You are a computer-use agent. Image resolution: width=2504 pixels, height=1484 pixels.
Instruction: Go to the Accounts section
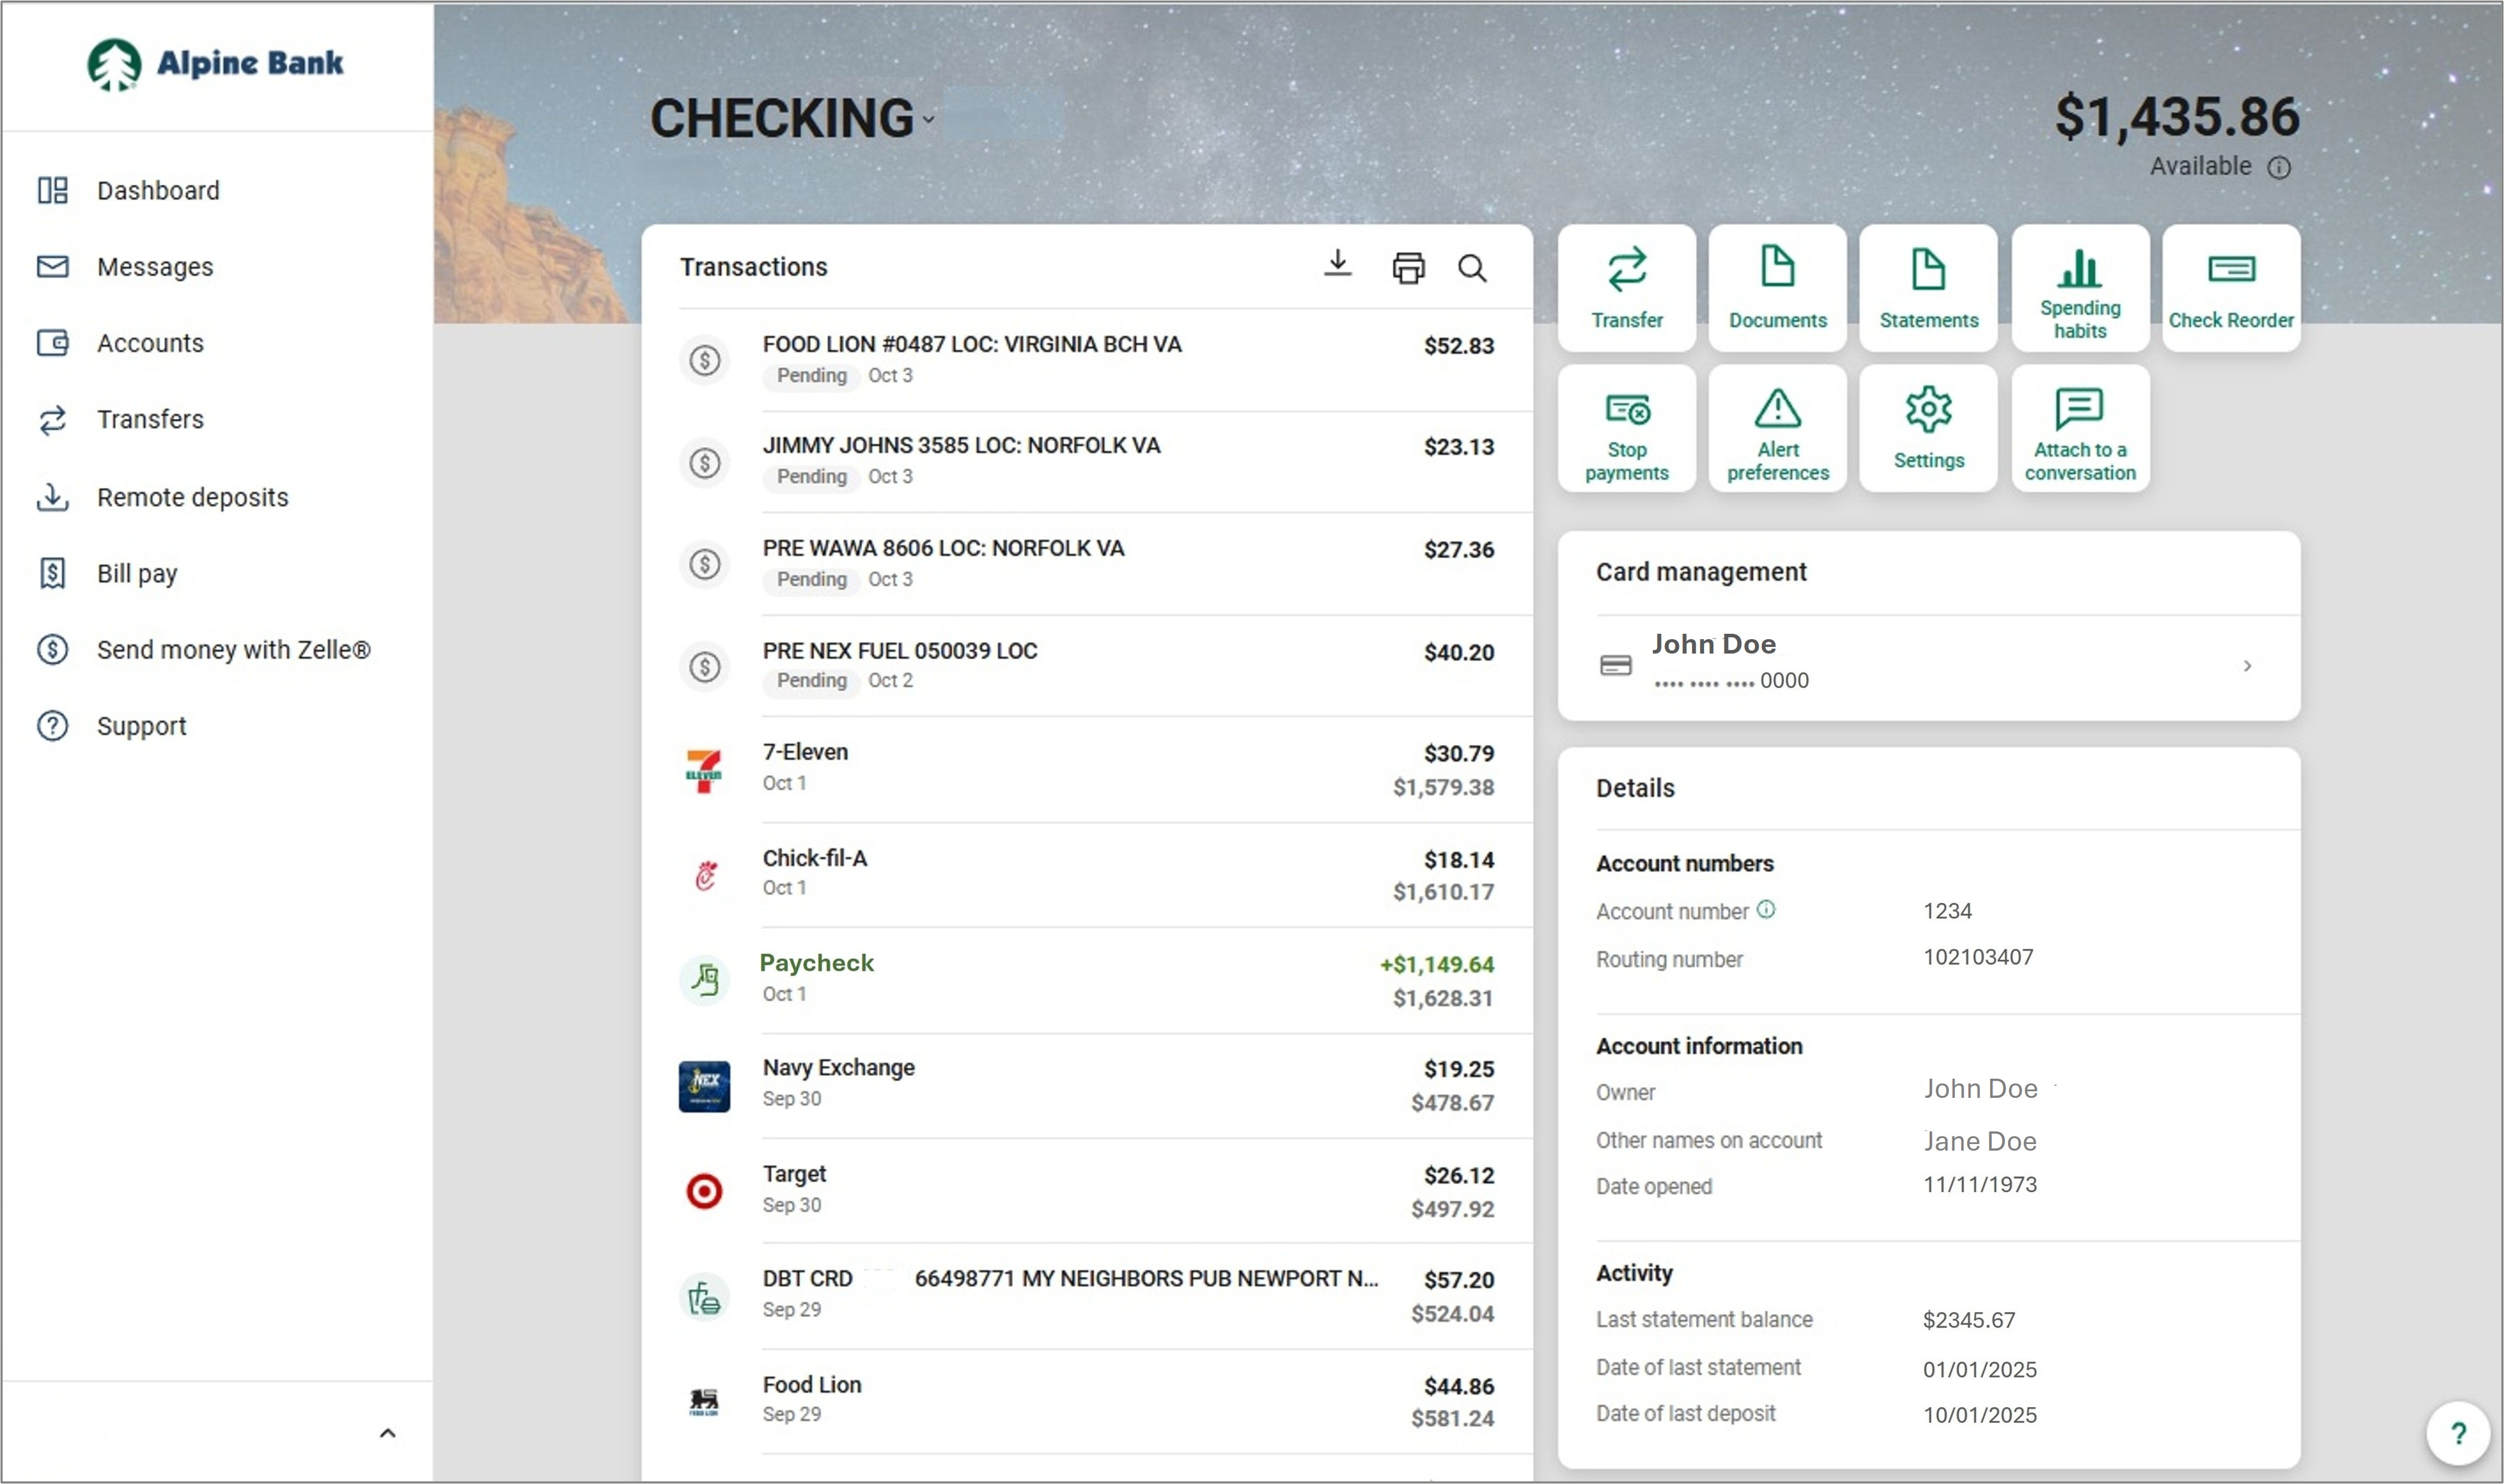pos(150,342)
